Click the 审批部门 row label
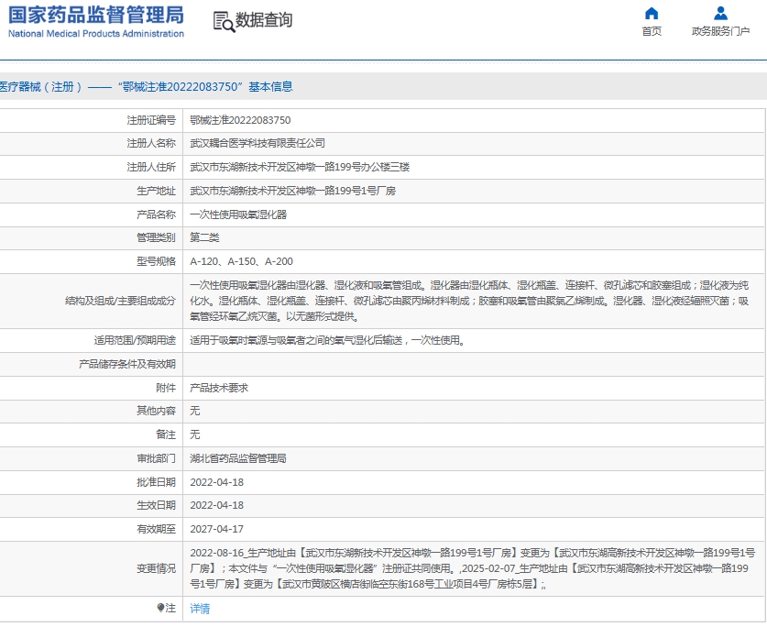 pyautogui.click(x=156, y=458)
